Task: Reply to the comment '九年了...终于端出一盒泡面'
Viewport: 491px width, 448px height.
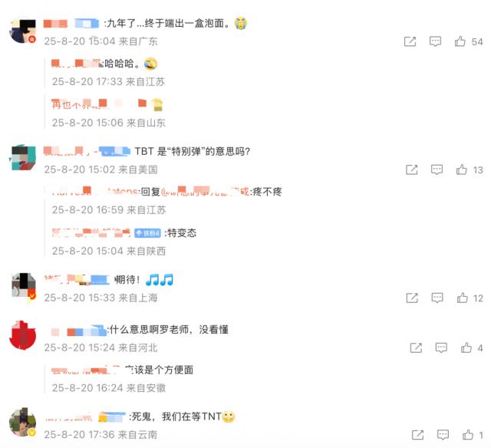Action: [x=435, y=41]
